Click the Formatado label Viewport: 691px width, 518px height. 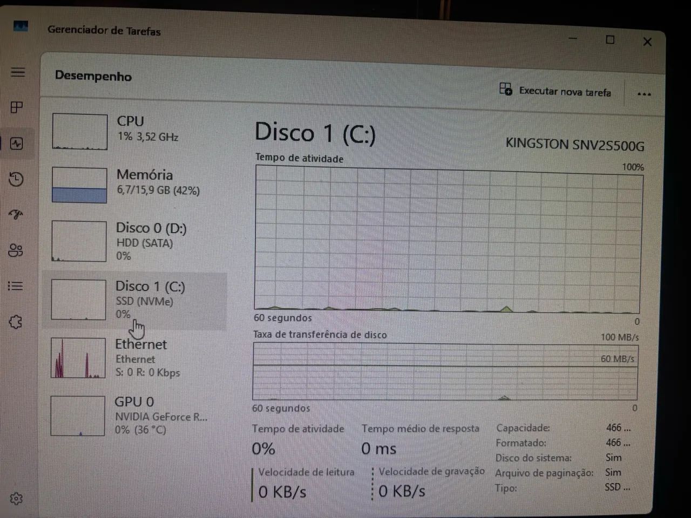pos(521,443)
